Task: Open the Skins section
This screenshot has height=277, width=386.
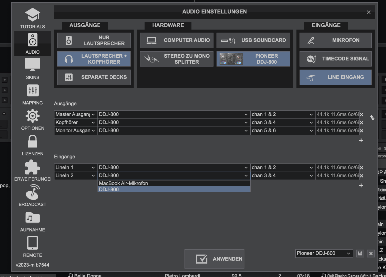Action: tap(32, 69)
